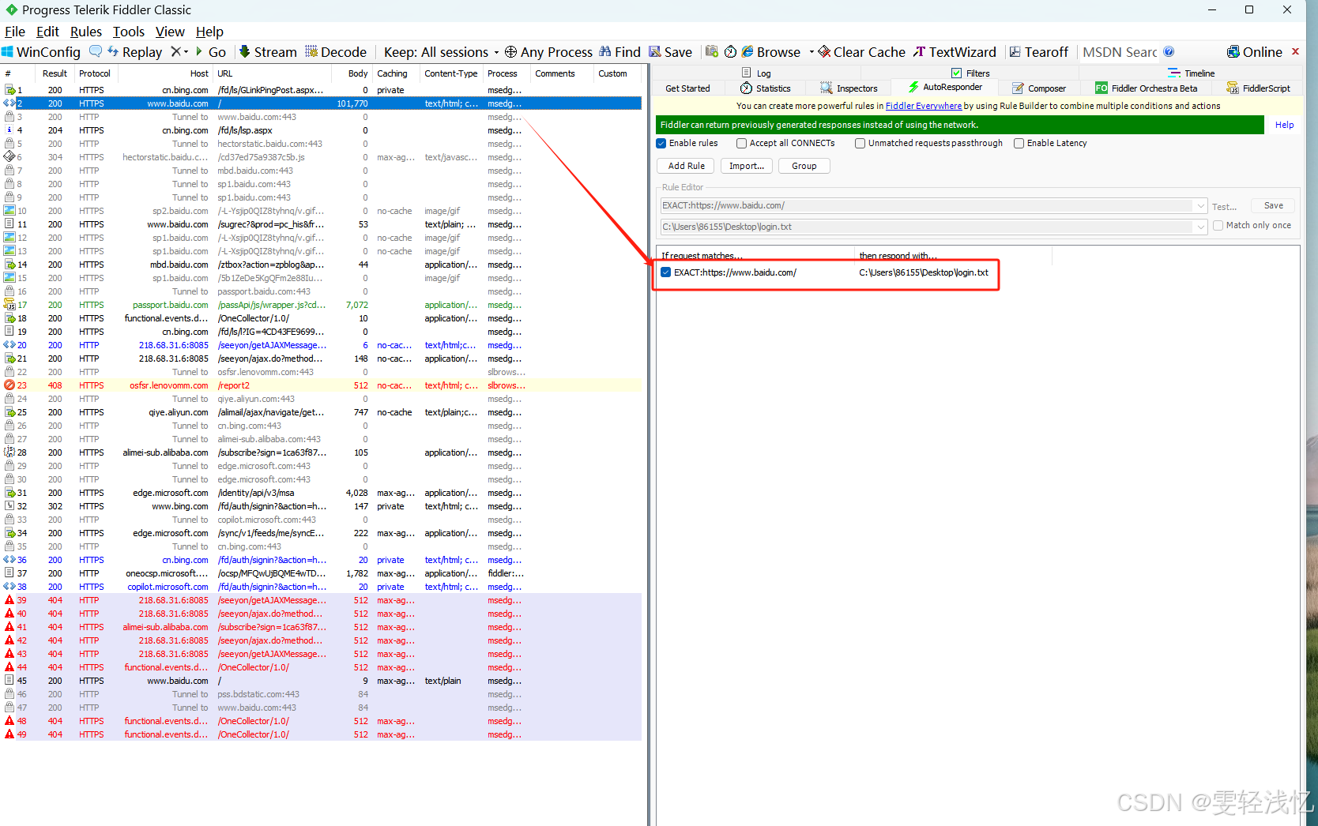Screen dimensions: 1318x826
Task: Toggle the Enable Latency checkbox
Action: pyautogui.click(x=1019, y=144)
